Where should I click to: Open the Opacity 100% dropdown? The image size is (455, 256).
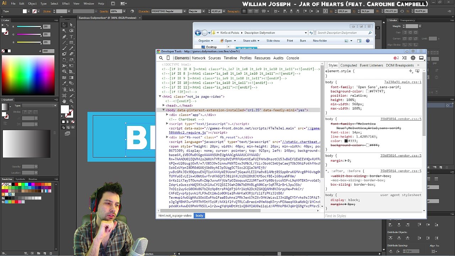[x=125, y=11]
